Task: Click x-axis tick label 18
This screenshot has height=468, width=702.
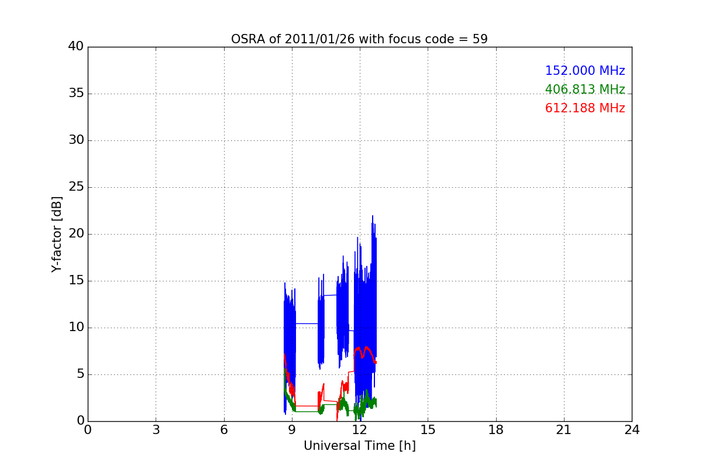Action: (x=496, y=430)
